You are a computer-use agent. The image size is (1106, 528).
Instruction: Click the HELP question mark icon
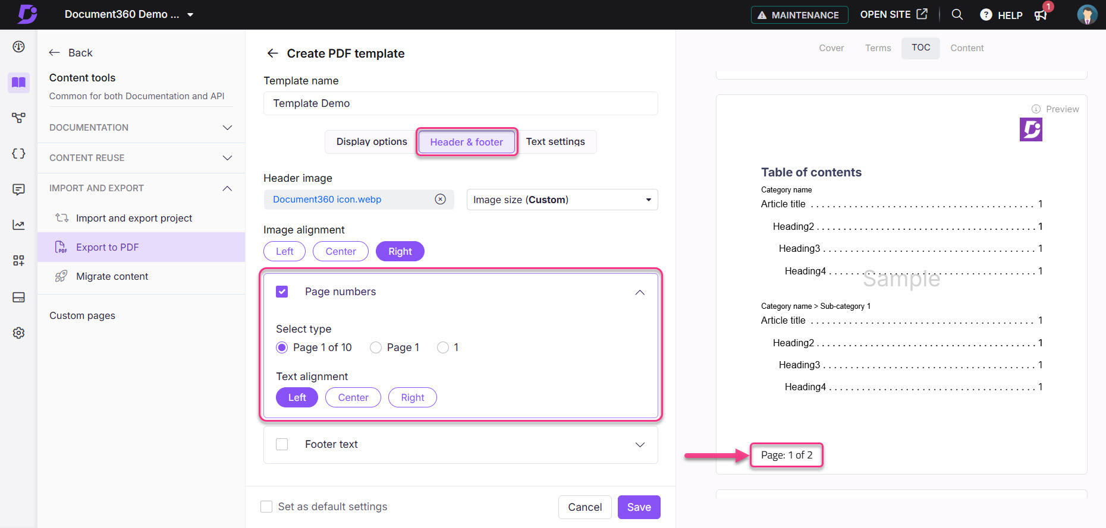pos(986,15)
